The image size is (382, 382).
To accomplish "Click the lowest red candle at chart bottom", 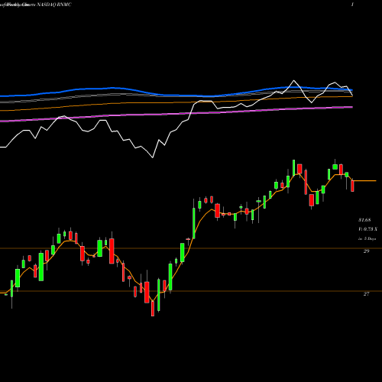I will (153, 309).
